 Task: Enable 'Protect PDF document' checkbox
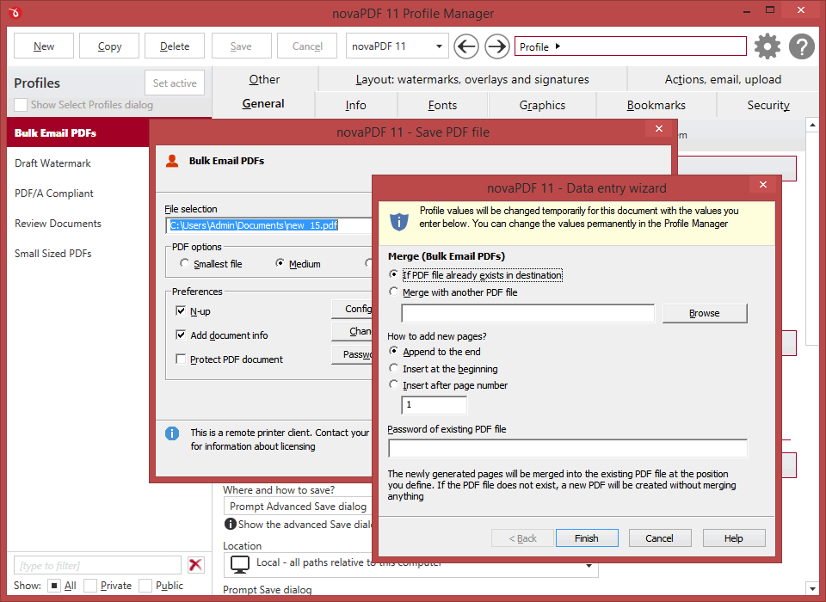181,359
